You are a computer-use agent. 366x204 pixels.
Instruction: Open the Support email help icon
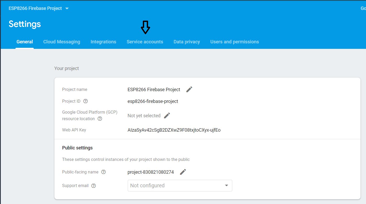(93, 185)
